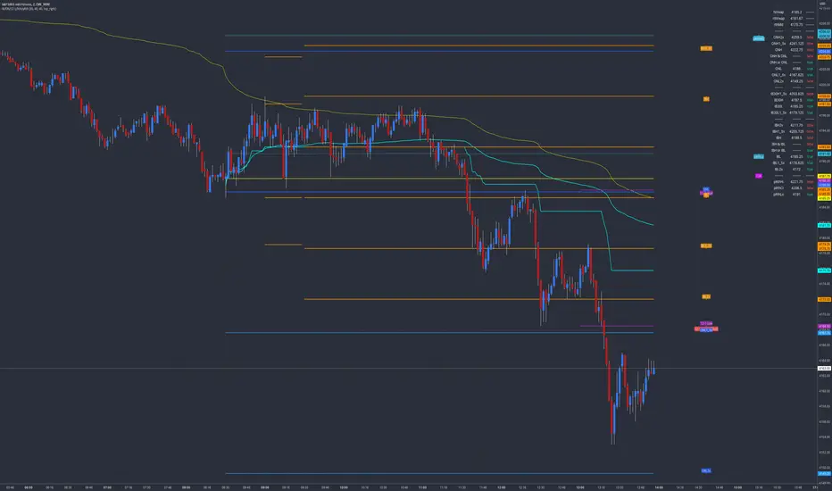Image resolution: width=832 pixels, height=491 pixels.
Task: Click the current price label on the price axis
Action: (824, 369)
